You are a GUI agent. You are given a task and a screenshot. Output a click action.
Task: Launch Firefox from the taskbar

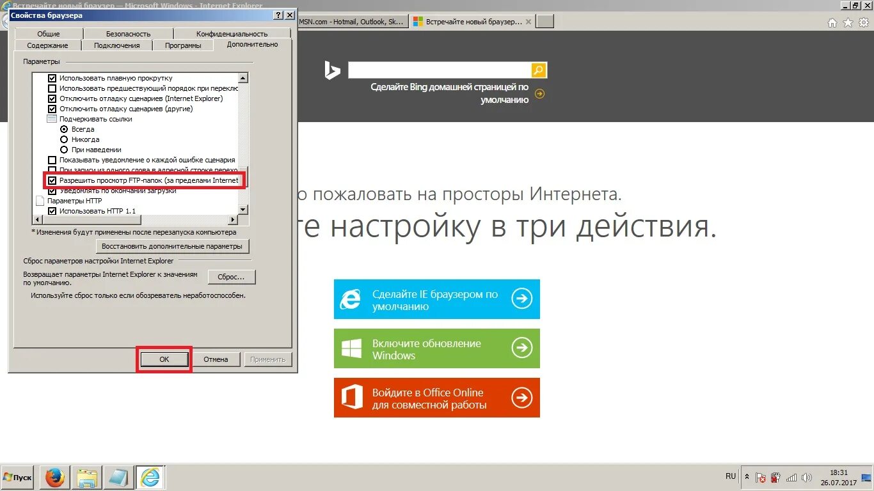point(55,478)
